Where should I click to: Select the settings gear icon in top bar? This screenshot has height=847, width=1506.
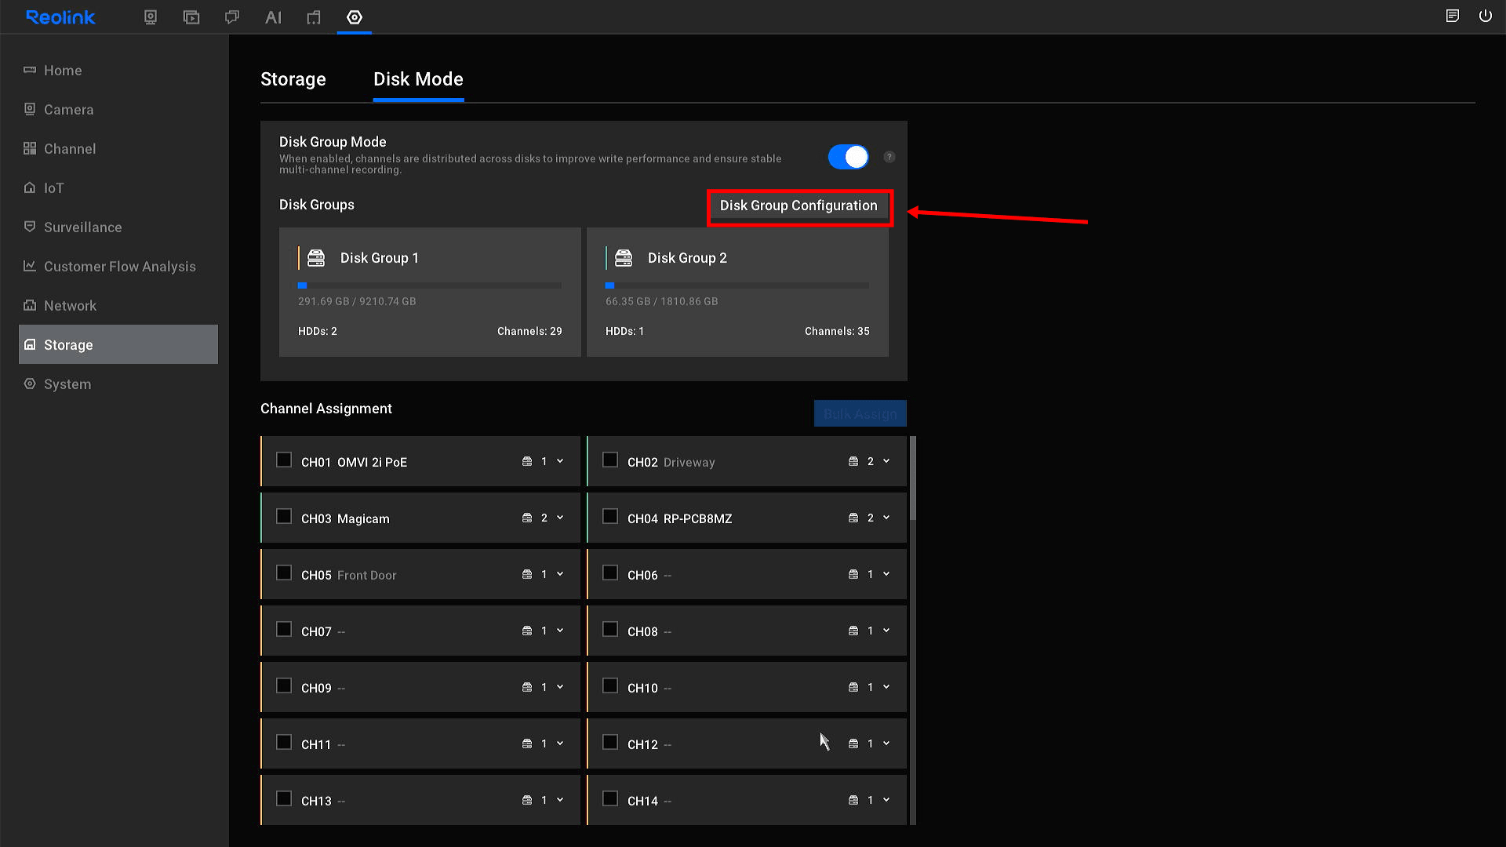[x=355, y=17]
